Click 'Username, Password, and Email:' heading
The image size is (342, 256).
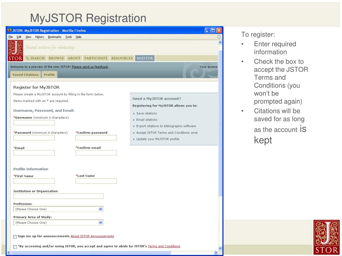pos(44,111)
